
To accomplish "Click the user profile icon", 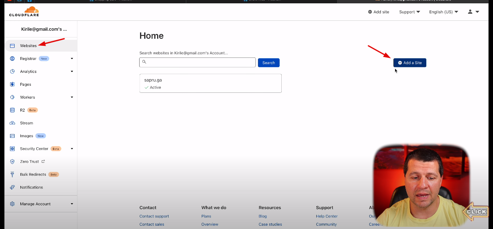I will click(470, 12).
